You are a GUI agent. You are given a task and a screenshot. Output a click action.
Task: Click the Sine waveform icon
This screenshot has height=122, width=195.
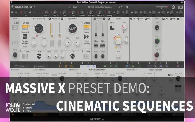coord(39,56)
